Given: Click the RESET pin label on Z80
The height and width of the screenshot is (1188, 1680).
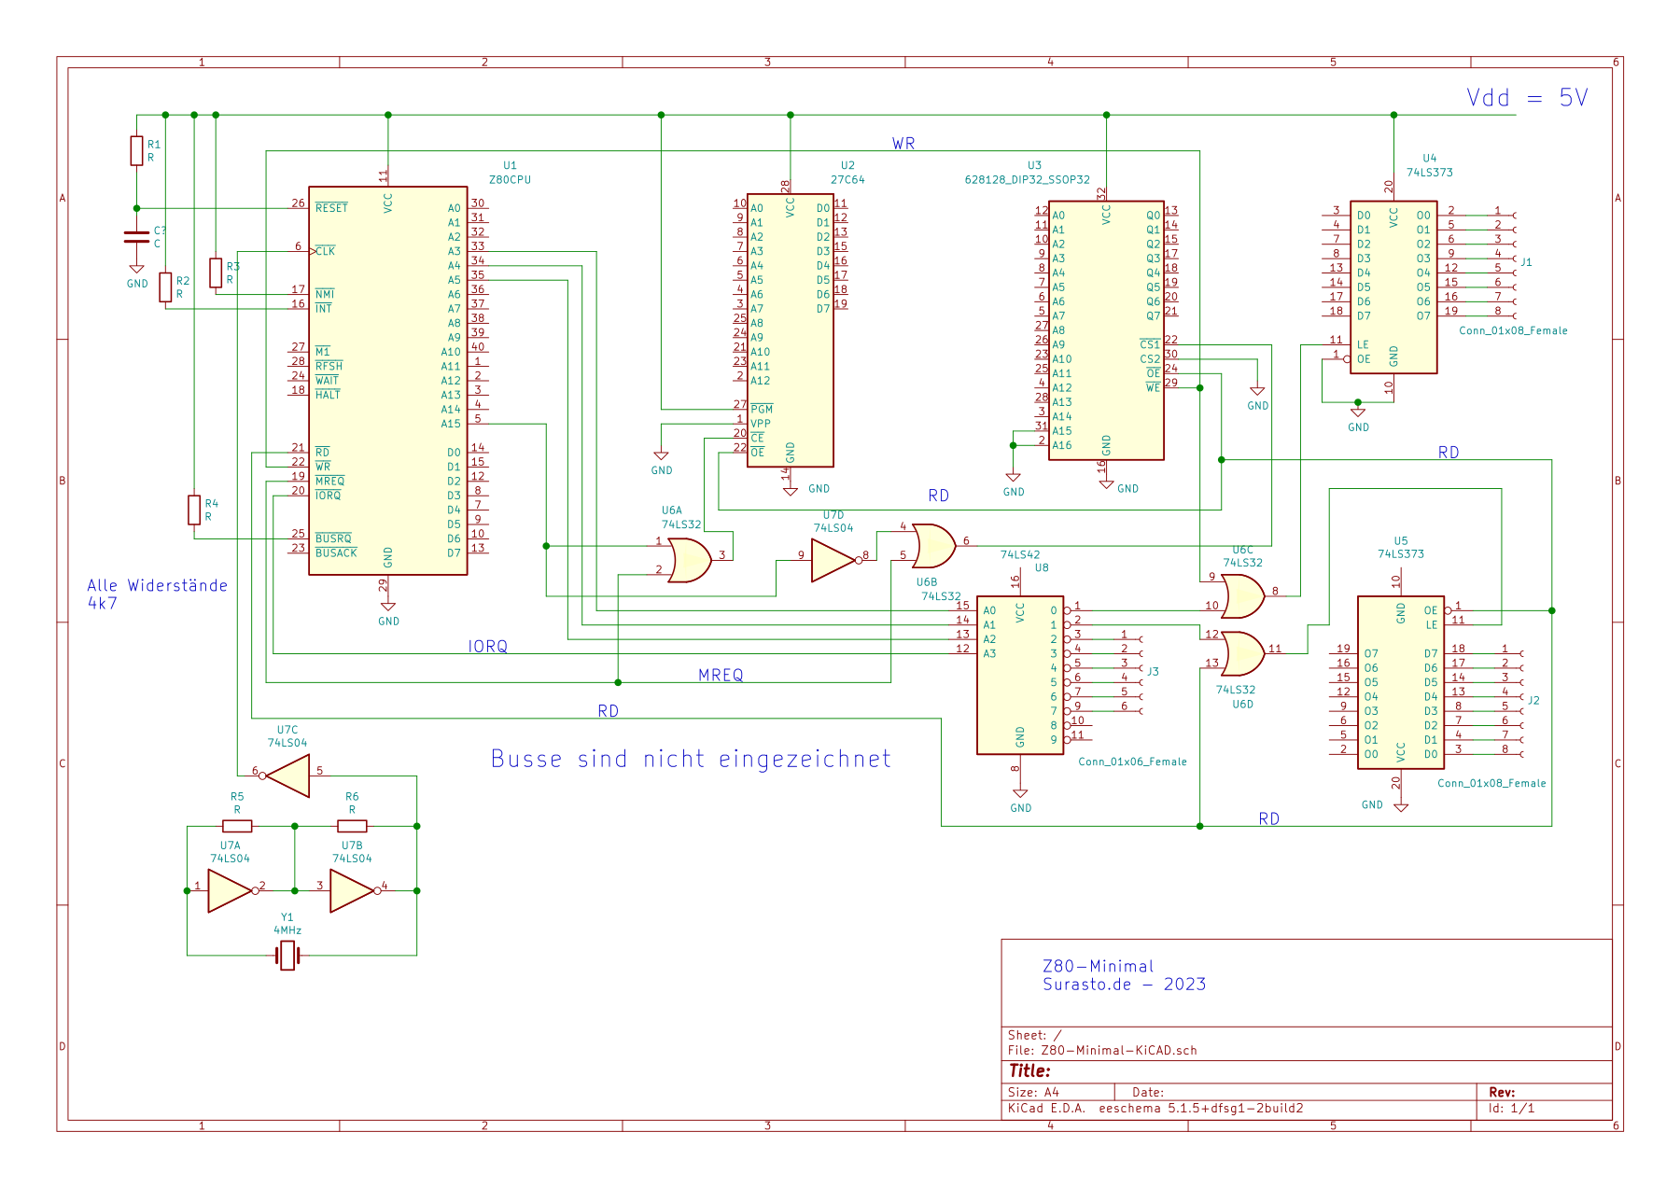Looking at the screenshot, I should pos(331,208).
